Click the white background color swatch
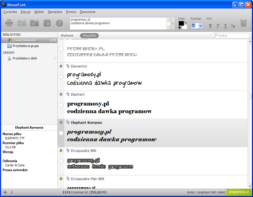The width and height of the screenshot is (253, 197). (x=185, y=27)
